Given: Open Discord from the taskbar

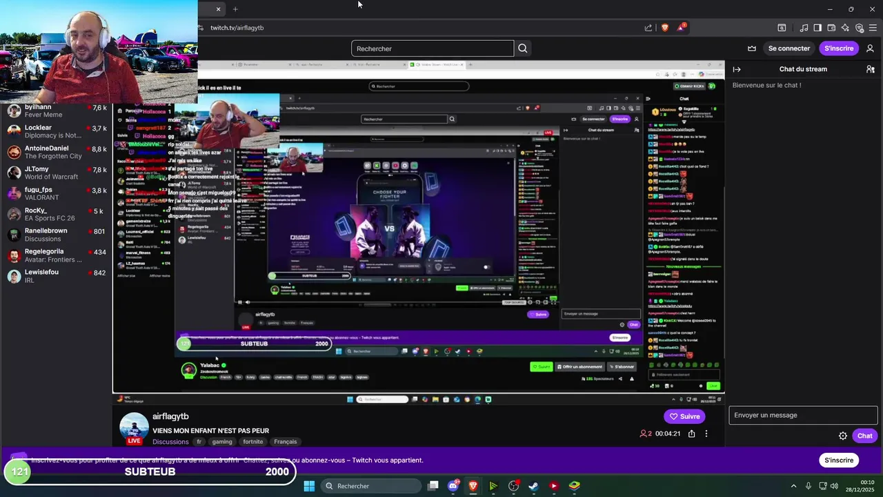Looking at the screenshot, I should [453, 486].
